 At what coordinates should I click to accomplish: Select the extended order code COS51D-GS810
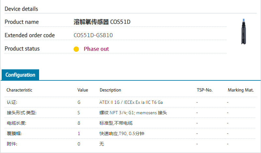click(93, 35)
